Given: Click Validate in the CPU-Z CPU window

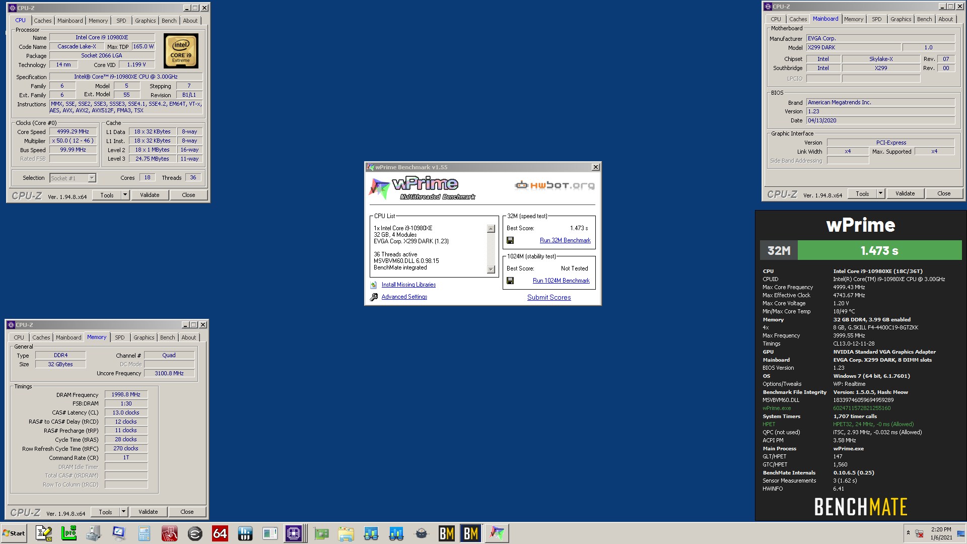Looking at the screenshot, I should [150, 195].
